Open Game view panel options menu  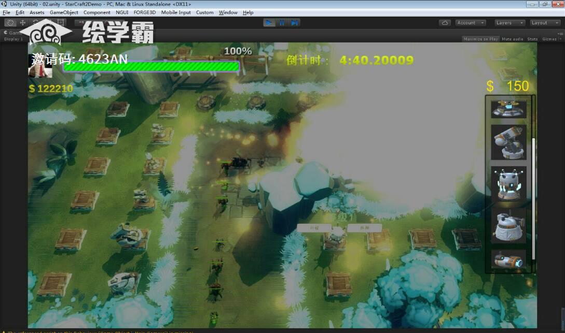pos(560,33)
